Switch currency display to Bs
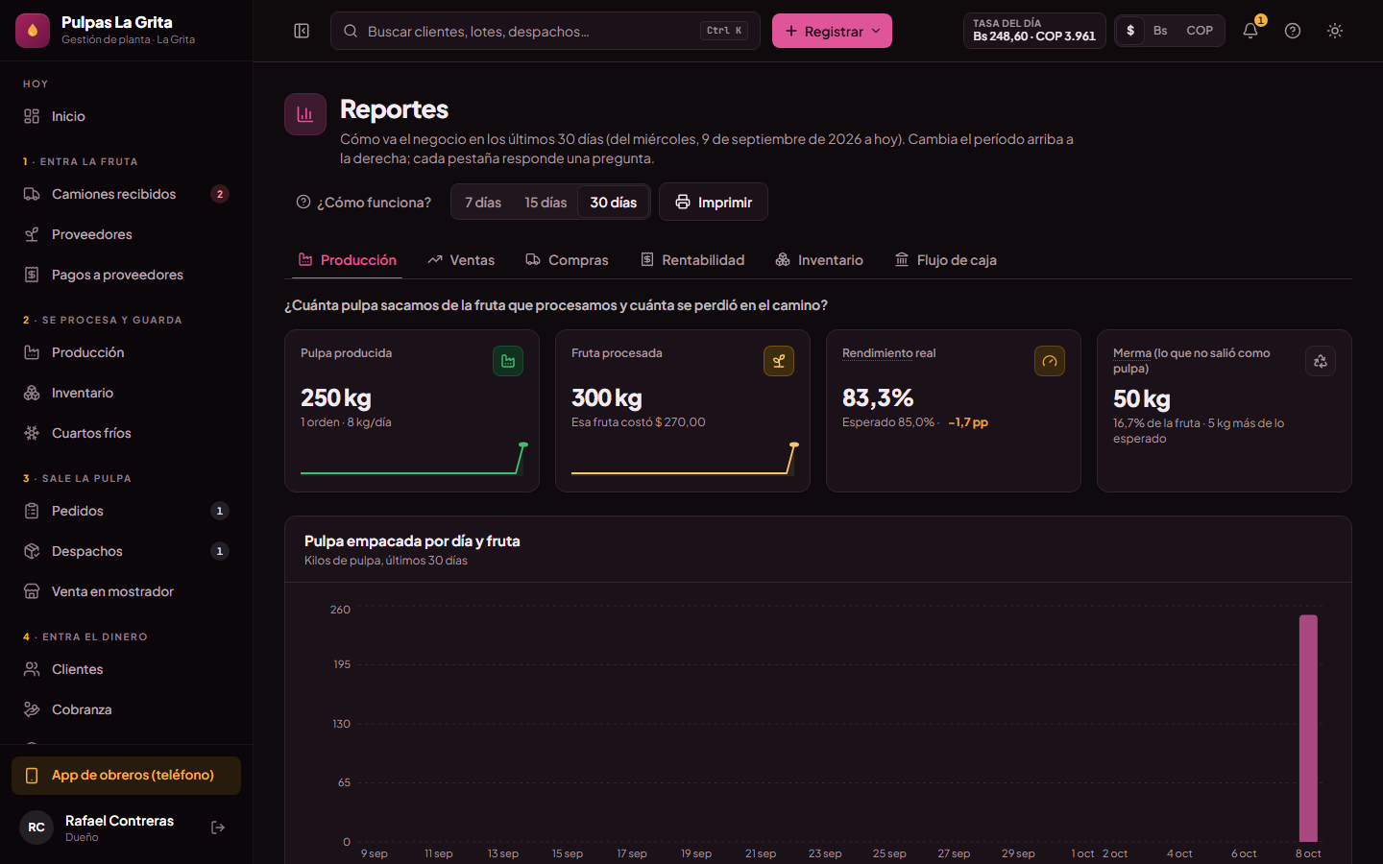This screenshot has height=864, width=1383. pos(1160,31)
